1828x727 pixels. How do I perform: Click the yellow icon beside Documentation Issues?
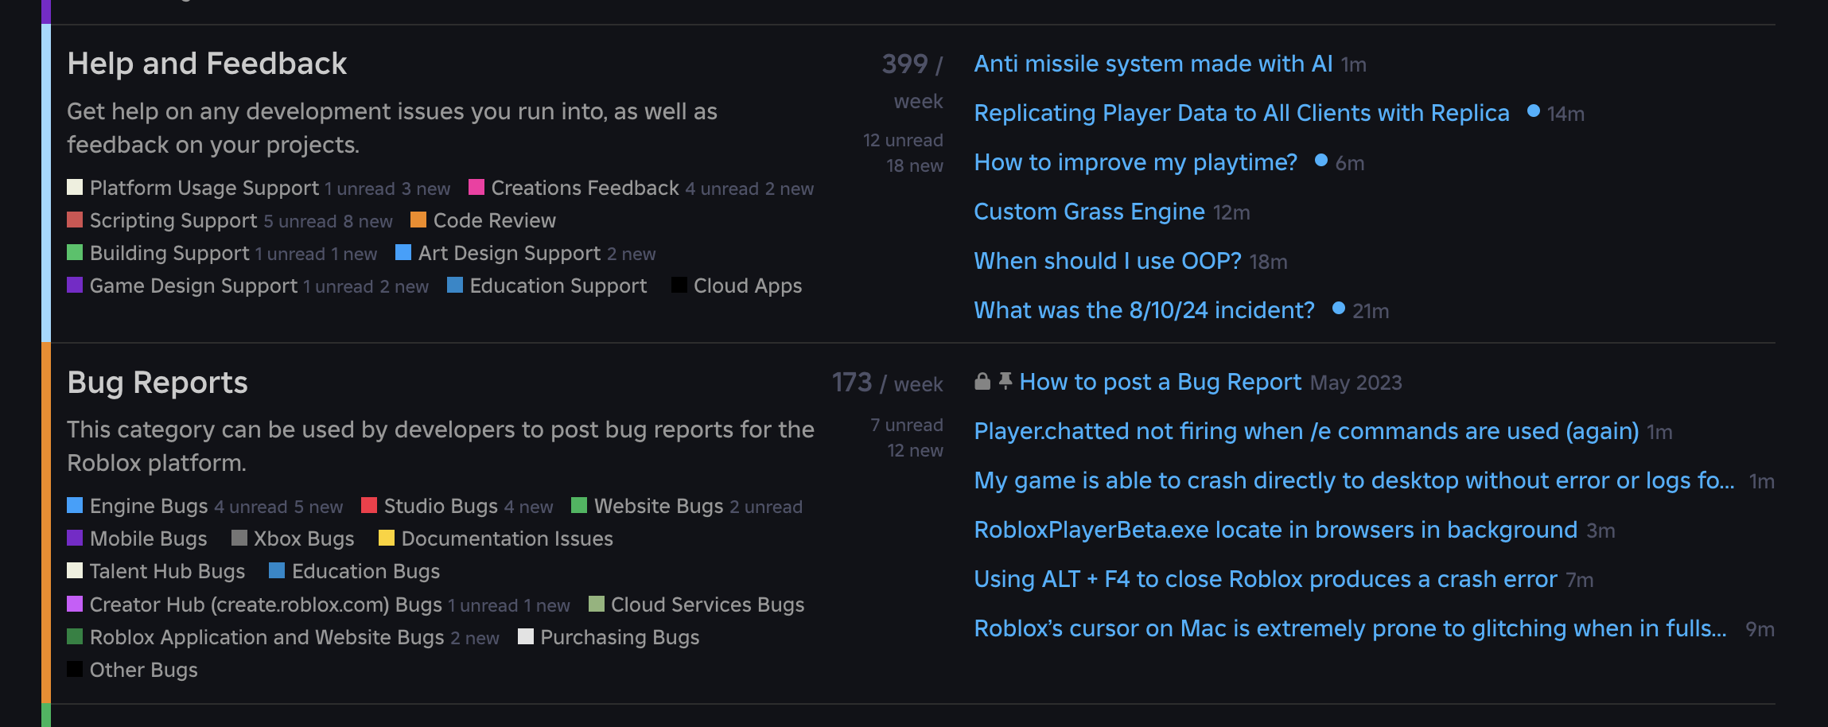[387, 538]
